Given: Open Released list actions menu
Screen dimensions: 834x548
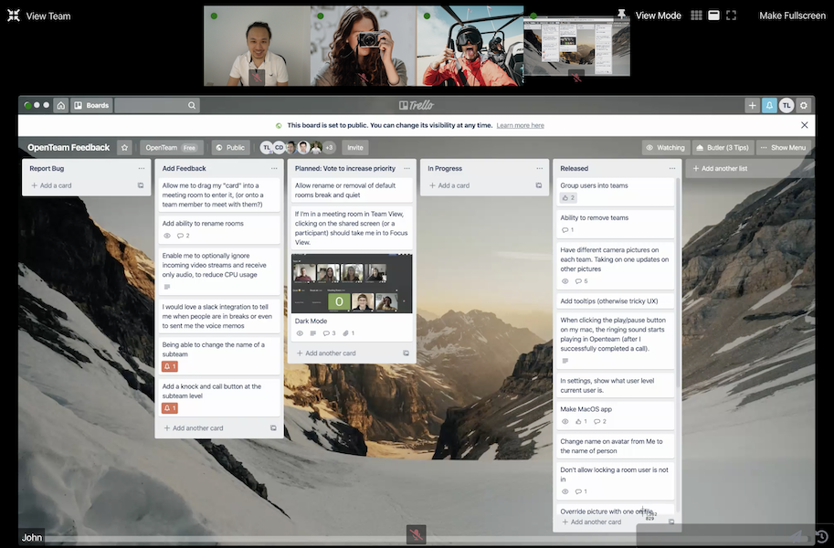Looking at the screenshot, I should tap(672, 168).
